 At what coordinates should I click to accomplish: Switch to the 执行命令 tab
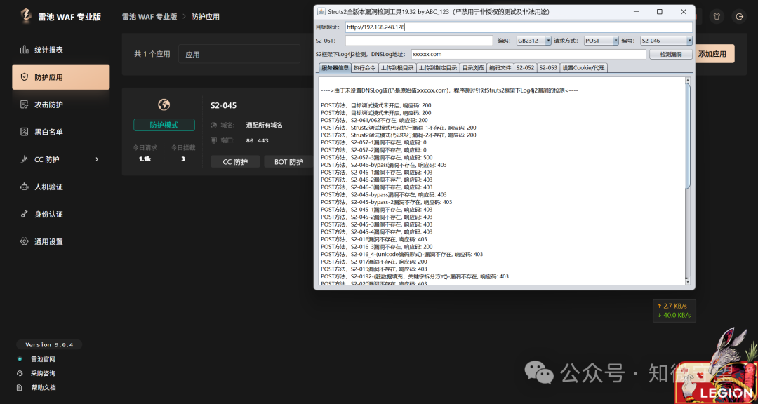(364, 68)
